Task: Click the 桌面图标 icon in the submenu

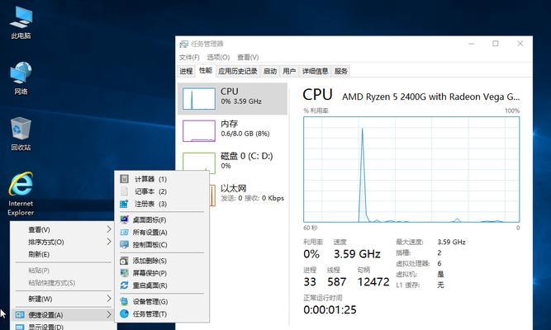Action: tap(124, 219)
